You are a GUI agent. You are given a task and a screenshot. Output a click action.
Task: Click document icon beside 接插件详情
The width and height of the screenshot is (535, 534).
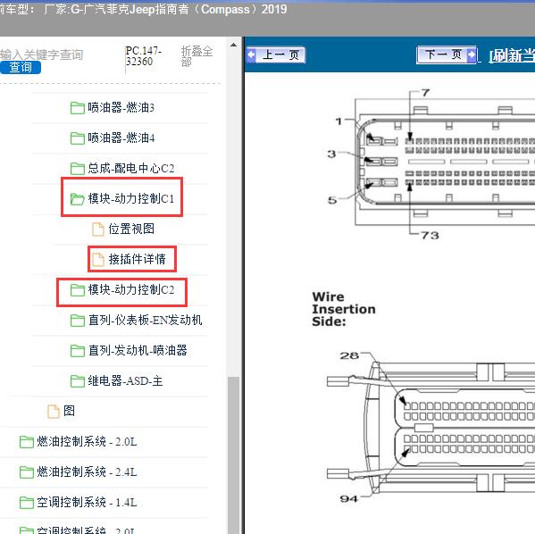coord(98,259)
